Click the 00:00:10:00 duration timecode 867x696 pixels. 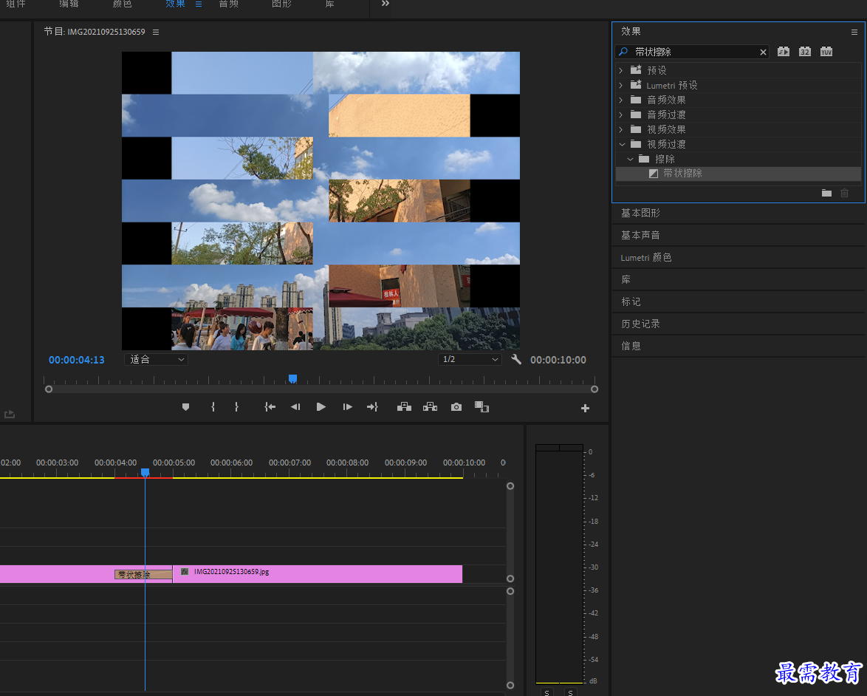558,360
